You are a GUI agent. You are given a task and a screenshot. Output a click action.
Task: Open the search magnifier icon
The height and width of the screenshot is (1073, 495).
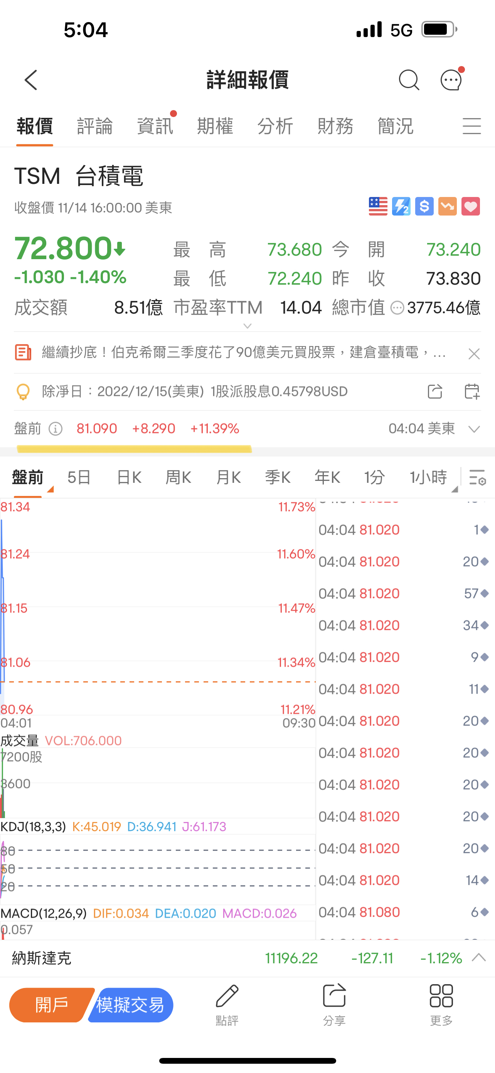click(x=409, y=80)
